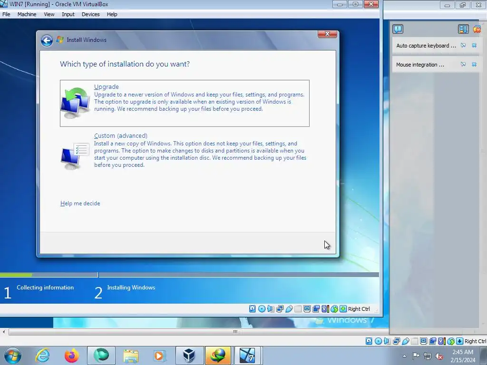Click the hard disk activity icon in WIN7 status bar
487x365 pixels.
[252, 309]
